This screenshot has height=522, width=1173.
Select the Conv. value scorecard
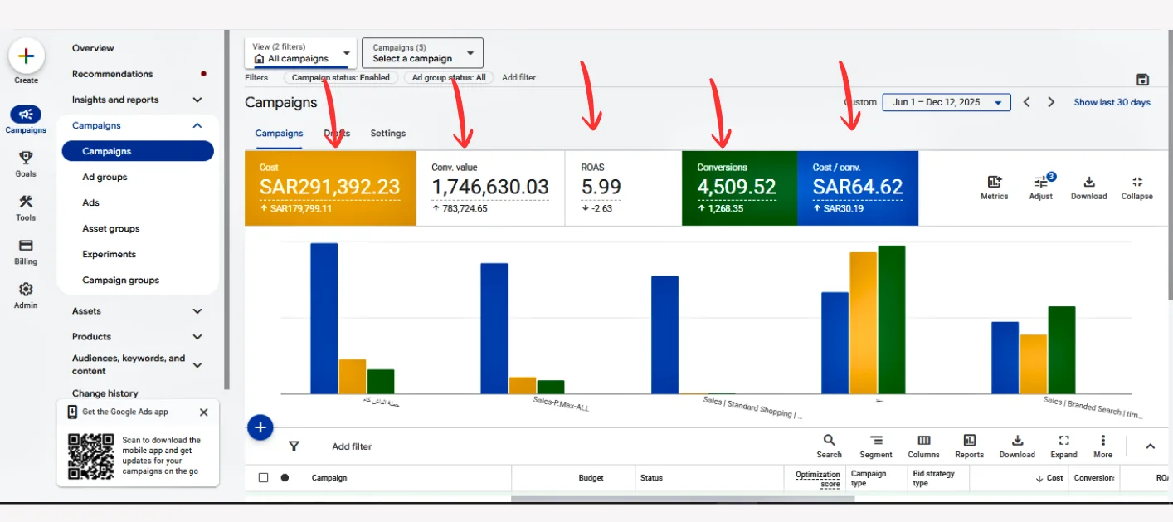pyautogui.click(x=490, y=188)
